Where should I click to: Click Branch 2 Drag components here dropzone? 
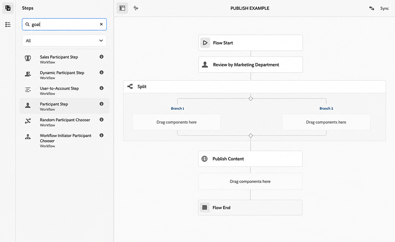coord(326,122)
